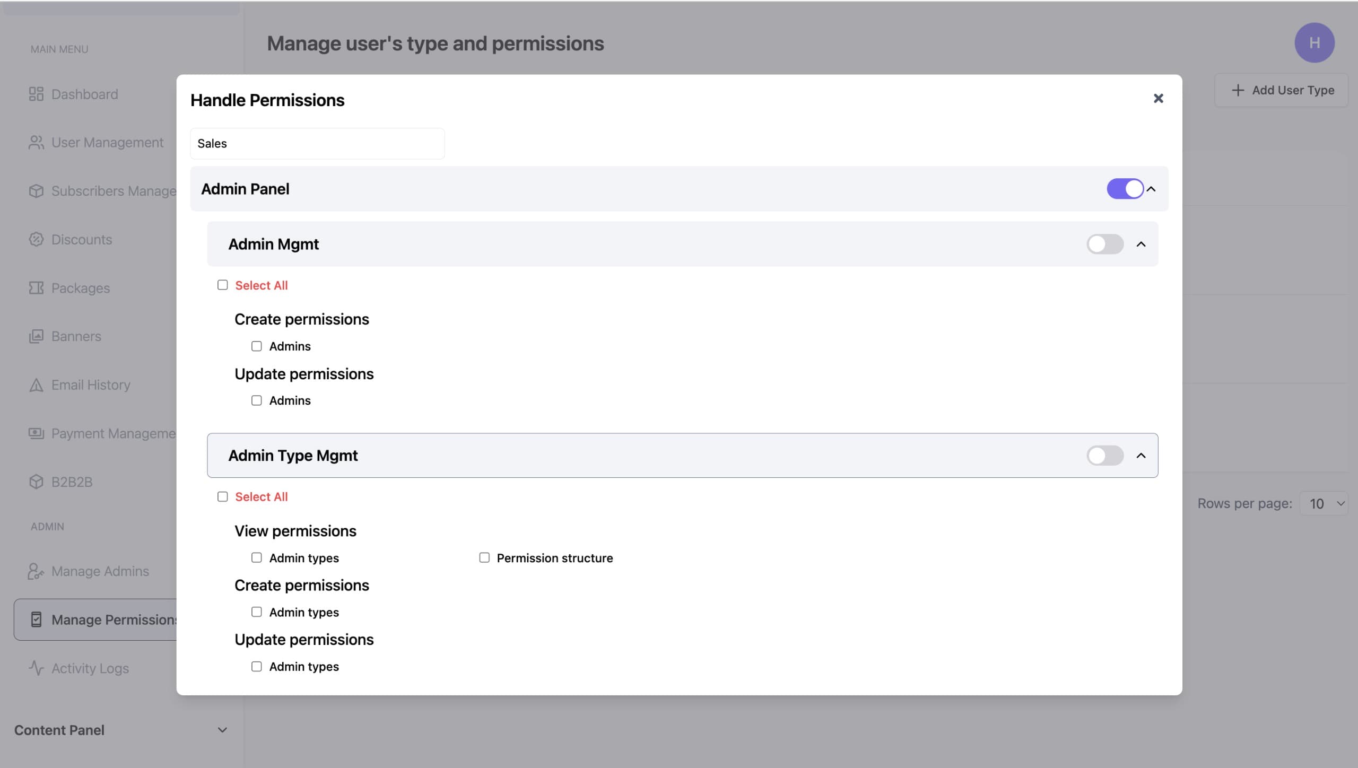Enable the Admin Mgmt toggle
Image resolution: width=1358 pixels, height=768 pixels.
pos(1105,244)
